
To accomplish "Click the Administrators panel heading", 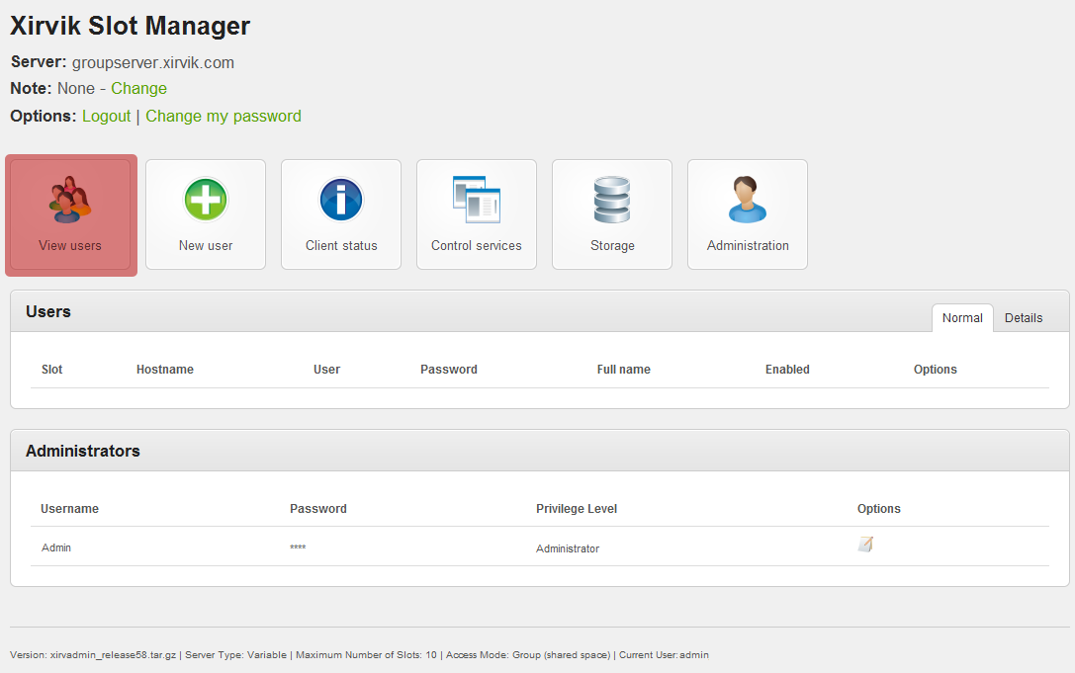I will coord(83,451).
